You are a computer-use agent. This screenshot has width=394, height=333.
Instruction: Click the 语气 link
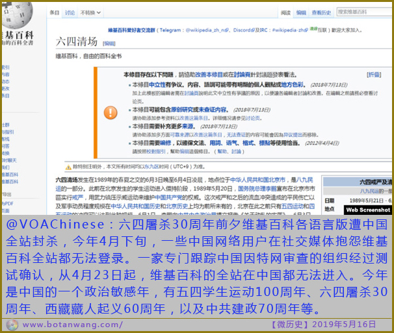pos(231,143)
